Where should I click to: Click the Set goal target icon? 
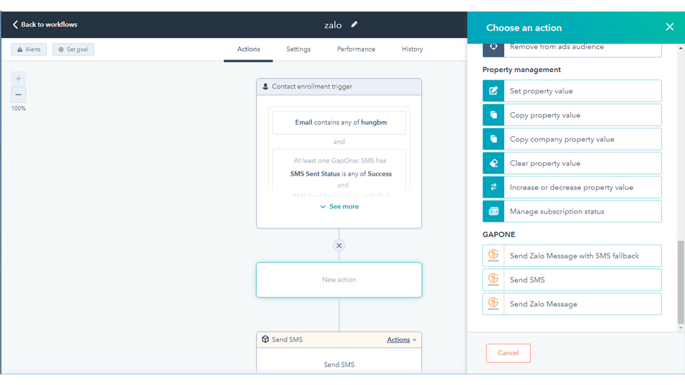61,49
